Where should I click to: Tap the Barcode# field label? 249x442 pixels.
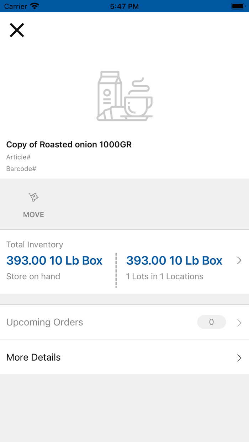point(21,169)
